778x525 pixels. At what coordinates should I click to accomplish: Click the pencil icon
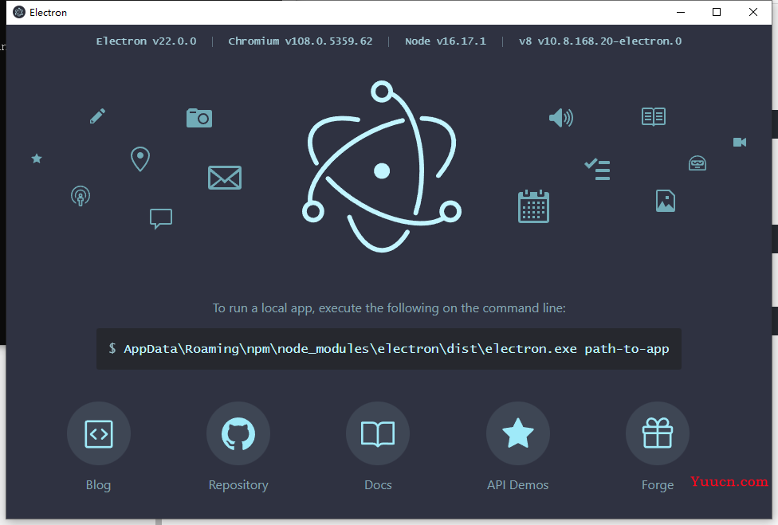tap(97, 116)
